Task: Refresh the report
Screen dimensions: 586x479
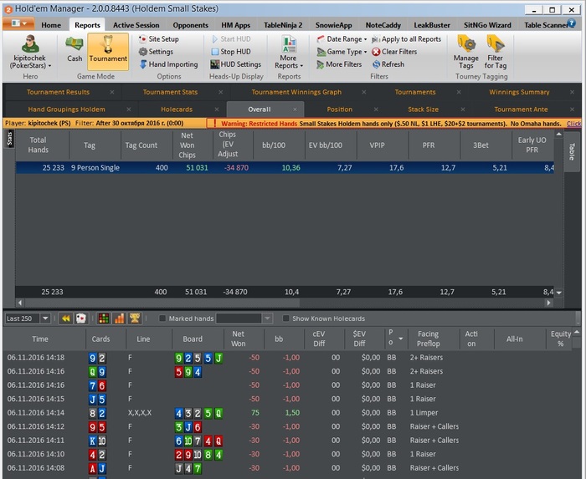Action: (x=388, y=64)
